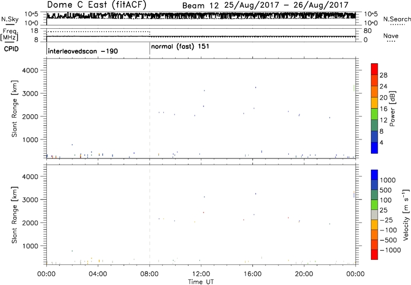The image size is (411, 285).
Task: Click the 'CPID' row label
Action: (x=11, y=49)
